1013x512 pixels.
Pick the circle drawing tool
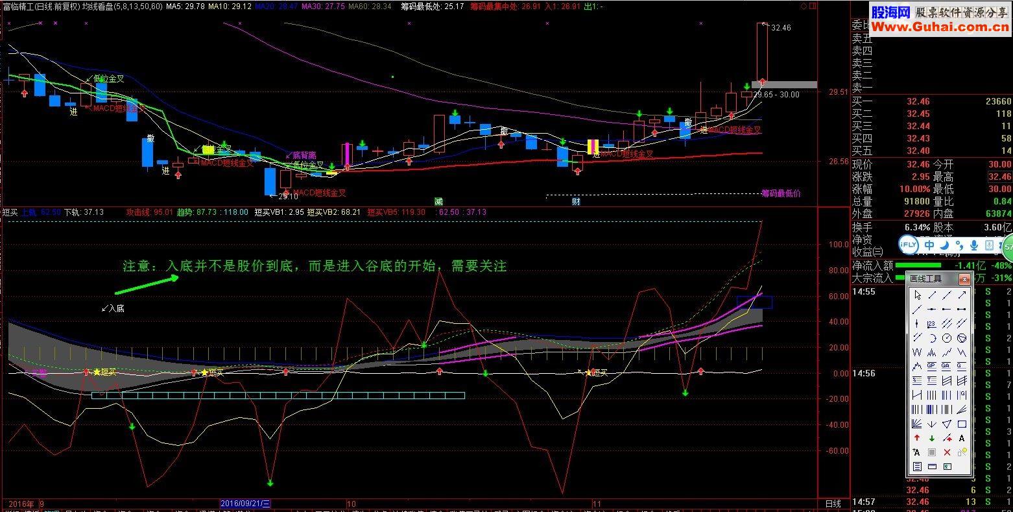pos(946,337)
